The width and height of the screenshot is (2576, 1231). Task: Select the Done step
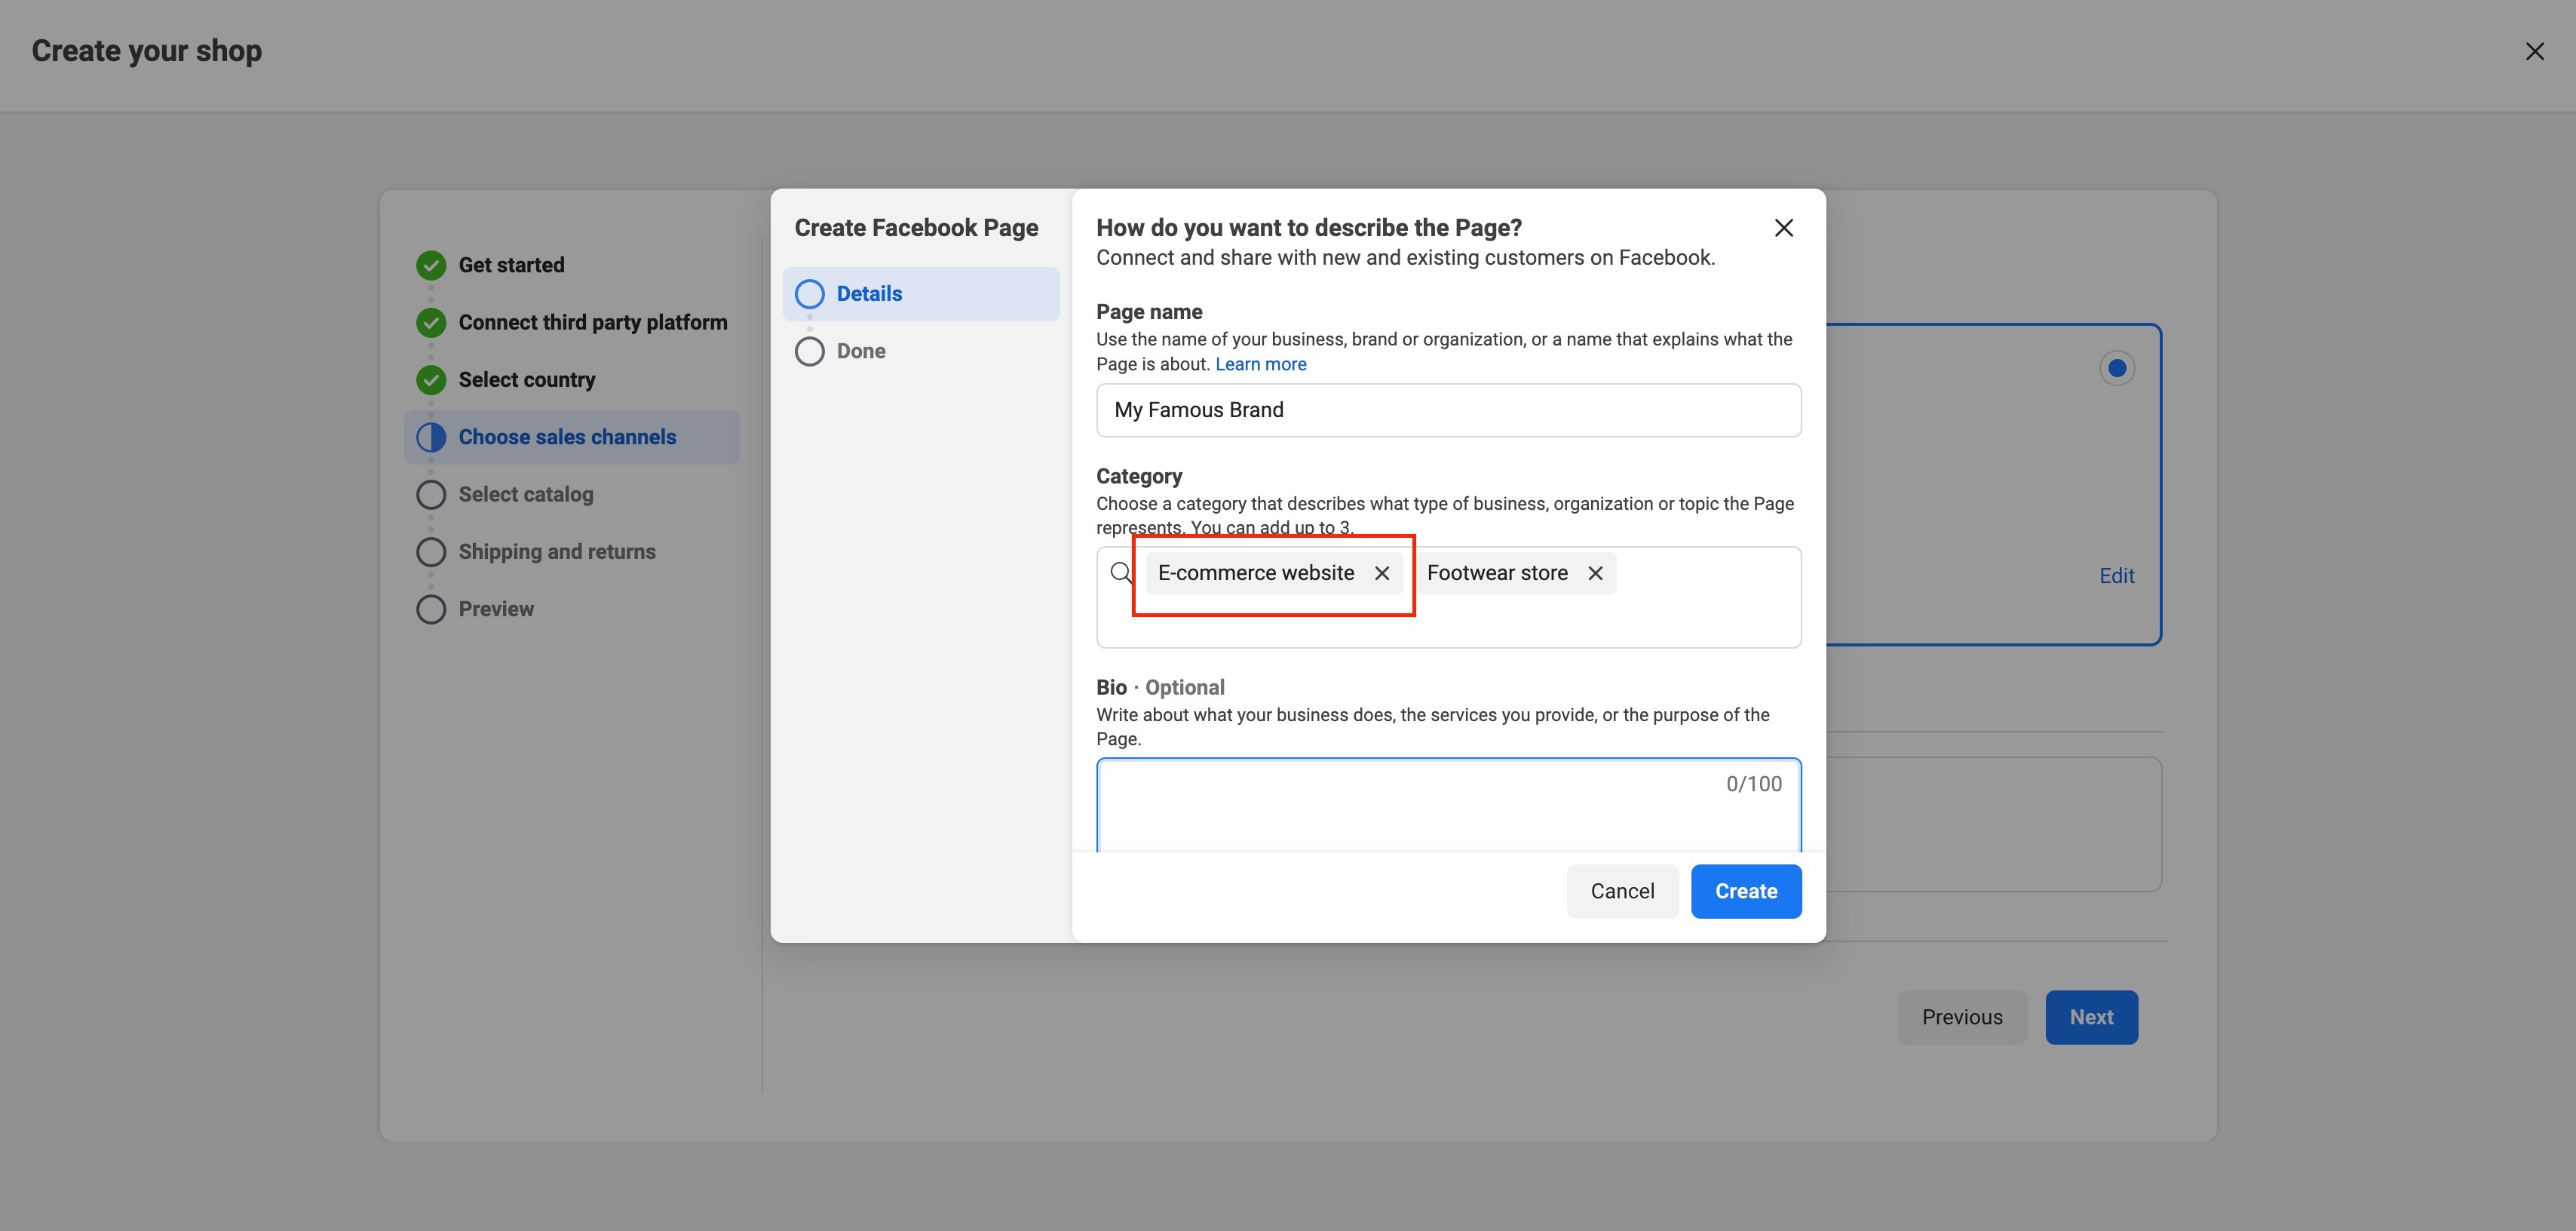[860, 351]
